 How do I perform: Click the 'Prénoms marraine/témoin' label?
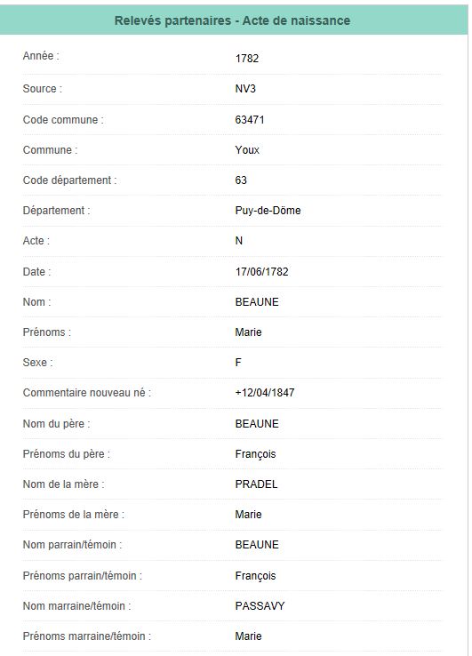tap(86, 636)
